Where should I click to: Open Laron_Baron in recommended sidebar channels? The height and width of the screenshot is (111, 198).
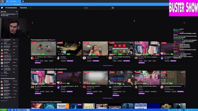pos(9,85)
